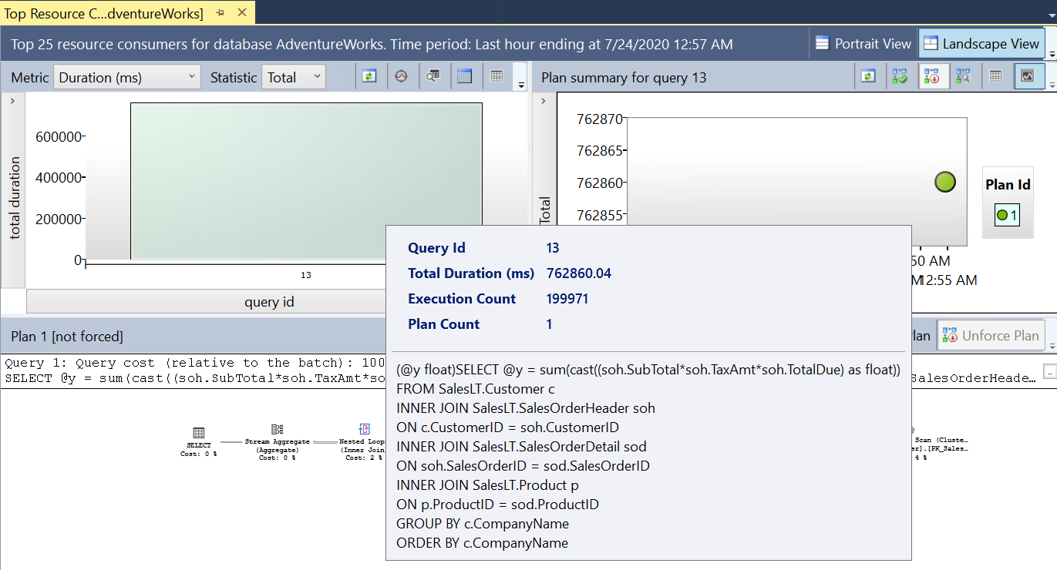
Task: Click the Plan 1 [not forced] label
Action: point(67,336)
